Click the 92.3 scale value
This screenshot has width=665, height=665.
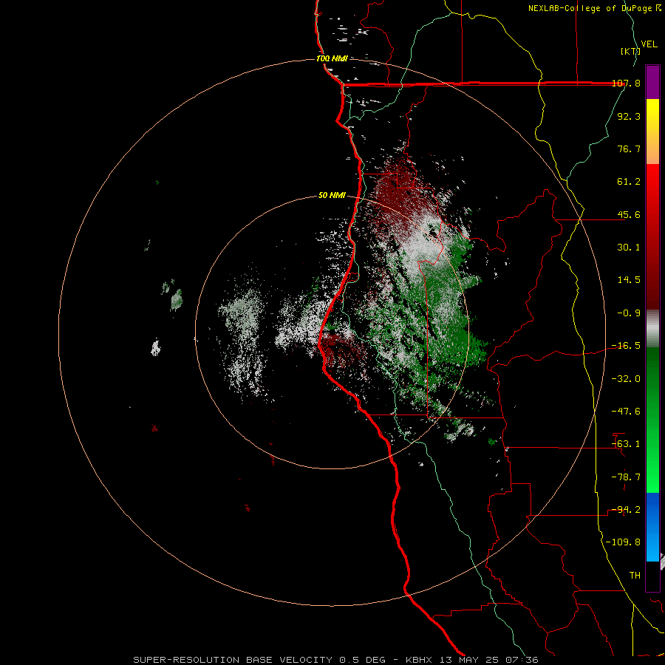tap(629, 116)
